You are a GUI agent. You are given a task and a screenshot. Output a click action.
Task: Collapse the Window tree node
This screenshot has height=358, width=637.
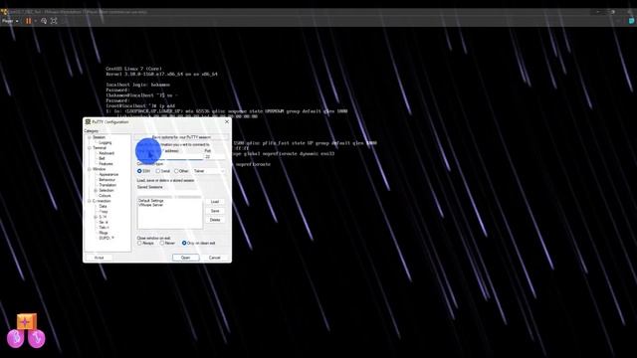[x=90, y=169]
